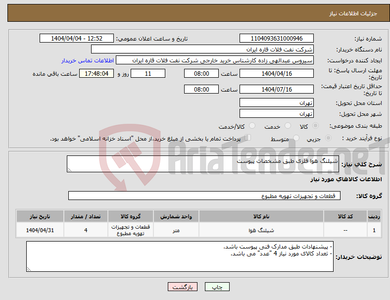Image resolution: width=390 pixels, height=300 pixels.
Task: Click the need date cell 1404/04/31
Action: [40, 230]
